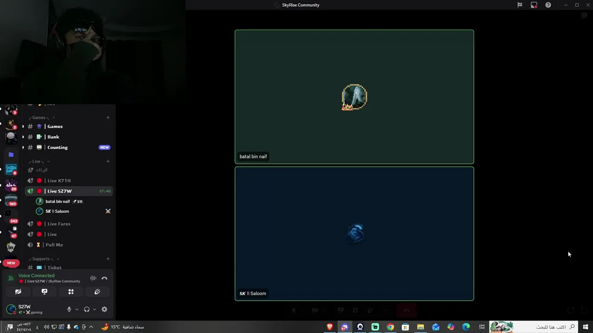Viewport: 593px width, 333px height.
Task: Open File Explorer from taskbar
Action: 421,327
